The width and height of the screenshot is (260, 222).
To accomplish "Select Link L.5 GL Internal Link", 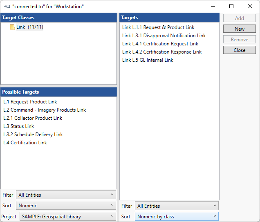I will [148, 60].
